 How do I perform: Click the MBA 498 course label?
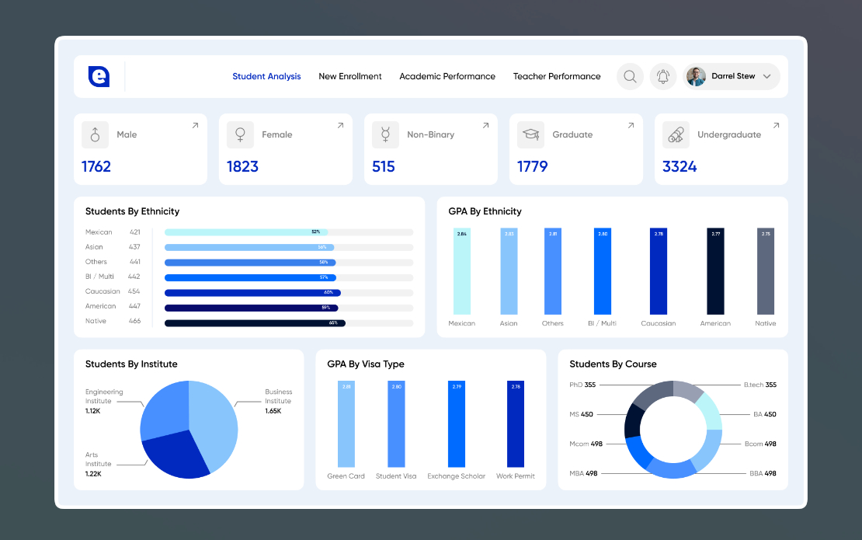(583, 473)
